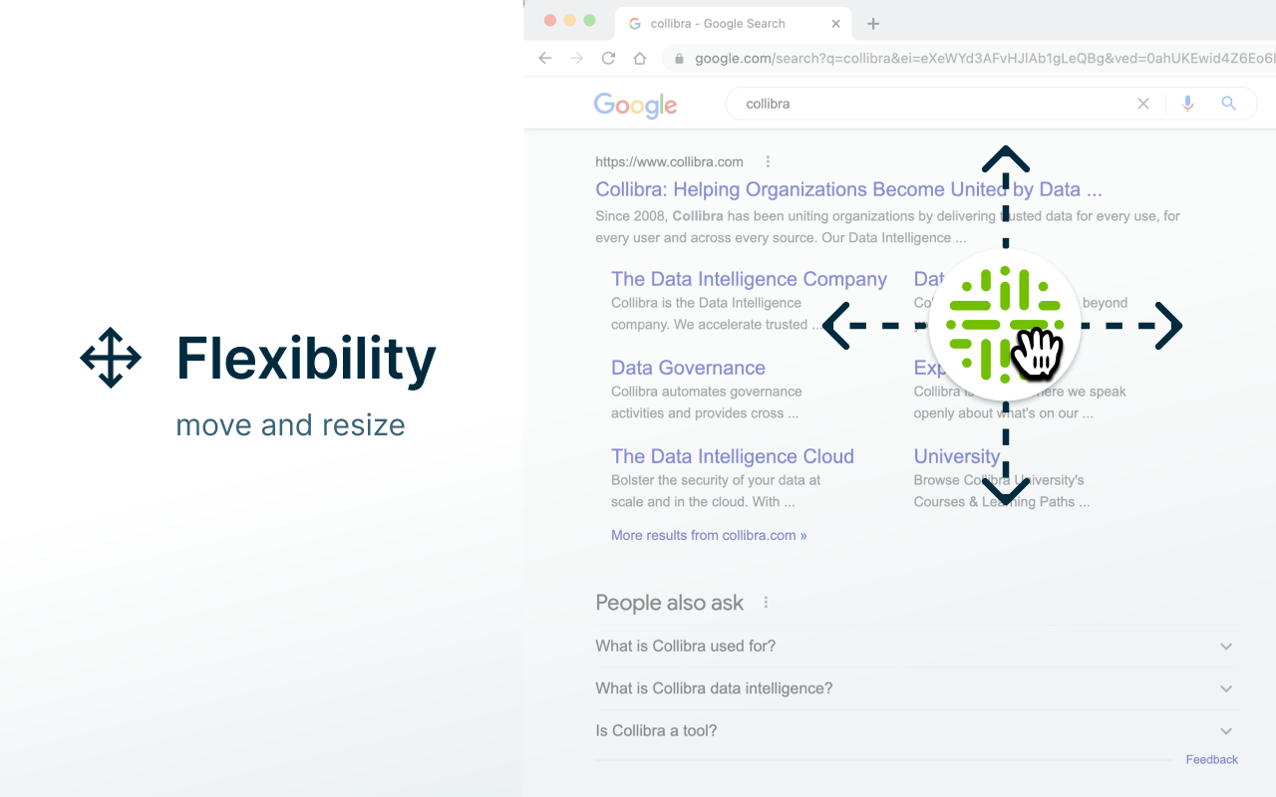This screenshot has height=797, width=1276.
Task: Click the browser back arrow
Action: pos(545,58)
